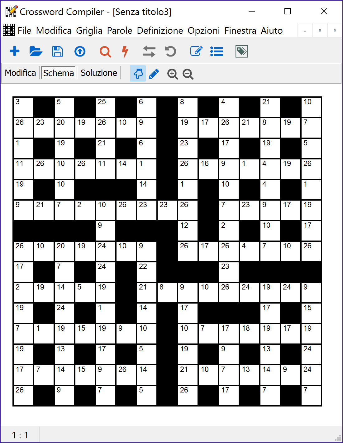Viewport: 343px width, 443px height.
Task: Toggle the pointing hand selection tool
Action: tap(138, 74)
